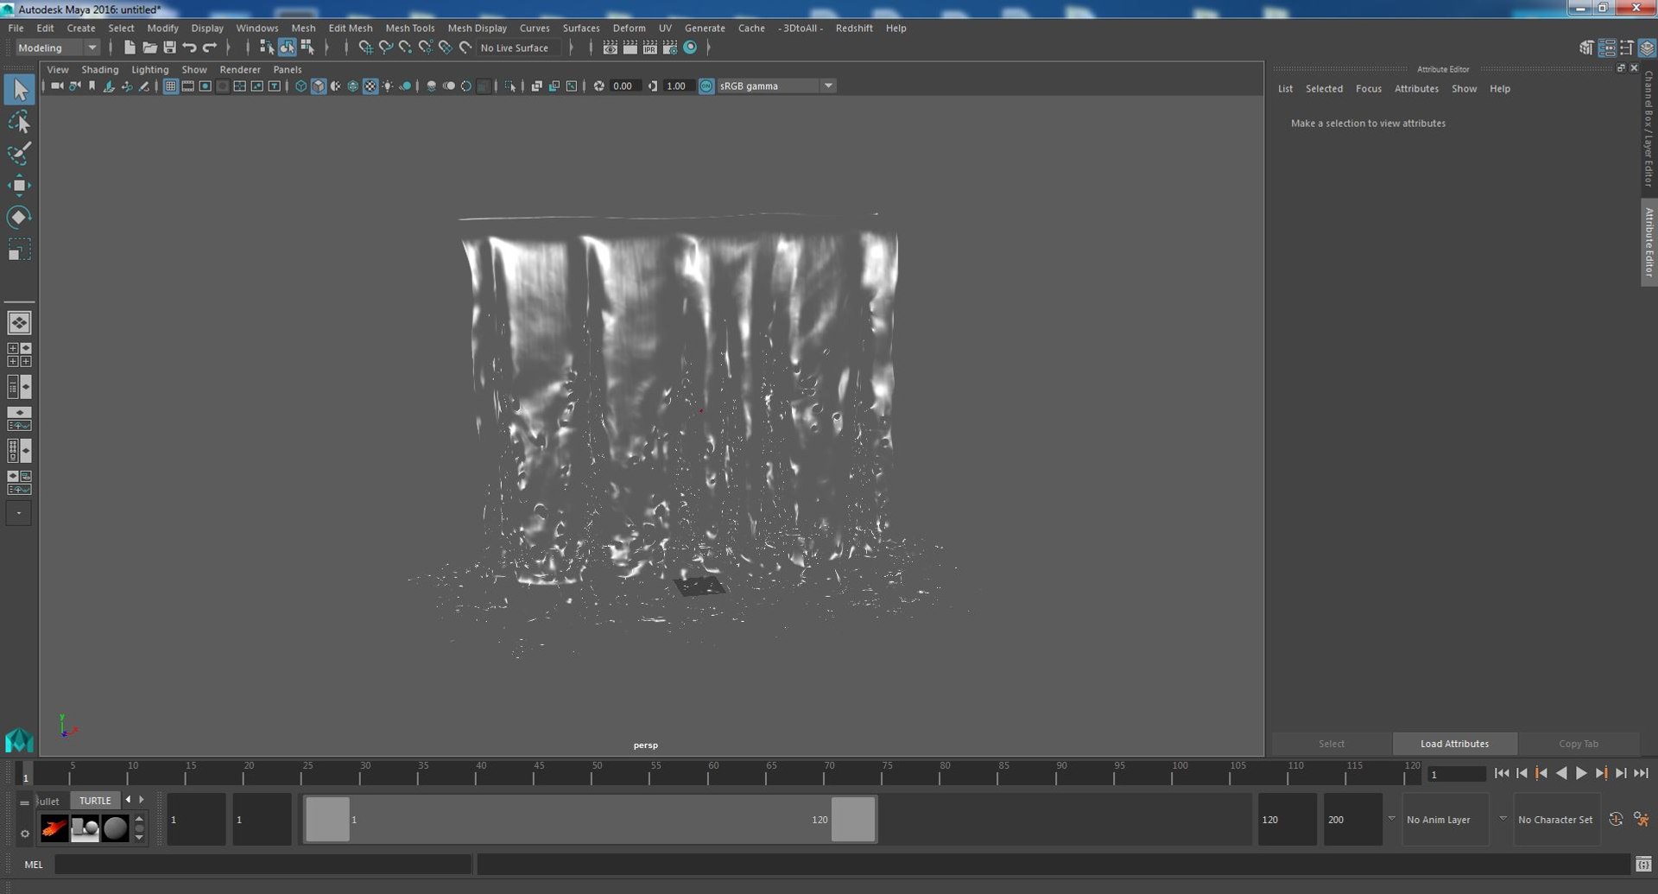The image size is (1658, 894).
Task: Toggle viewport grid display icon
Action: coord(170,86)
